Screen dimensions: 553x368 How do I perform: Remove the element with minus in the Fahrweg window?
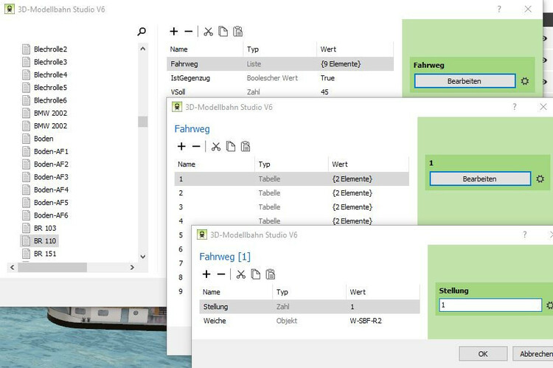[x=196, y=146]
